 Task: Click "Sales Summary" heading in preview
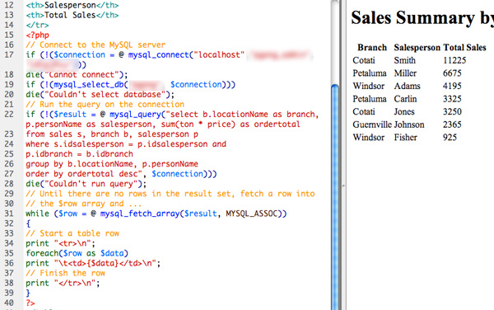tap(412, 17)
